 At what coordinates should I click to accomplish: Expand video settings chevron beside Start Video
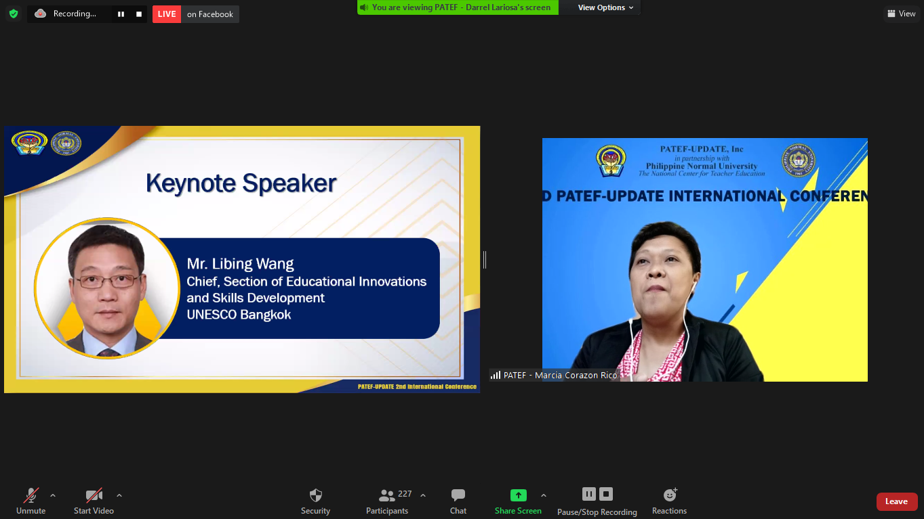(x=119, y=495)
